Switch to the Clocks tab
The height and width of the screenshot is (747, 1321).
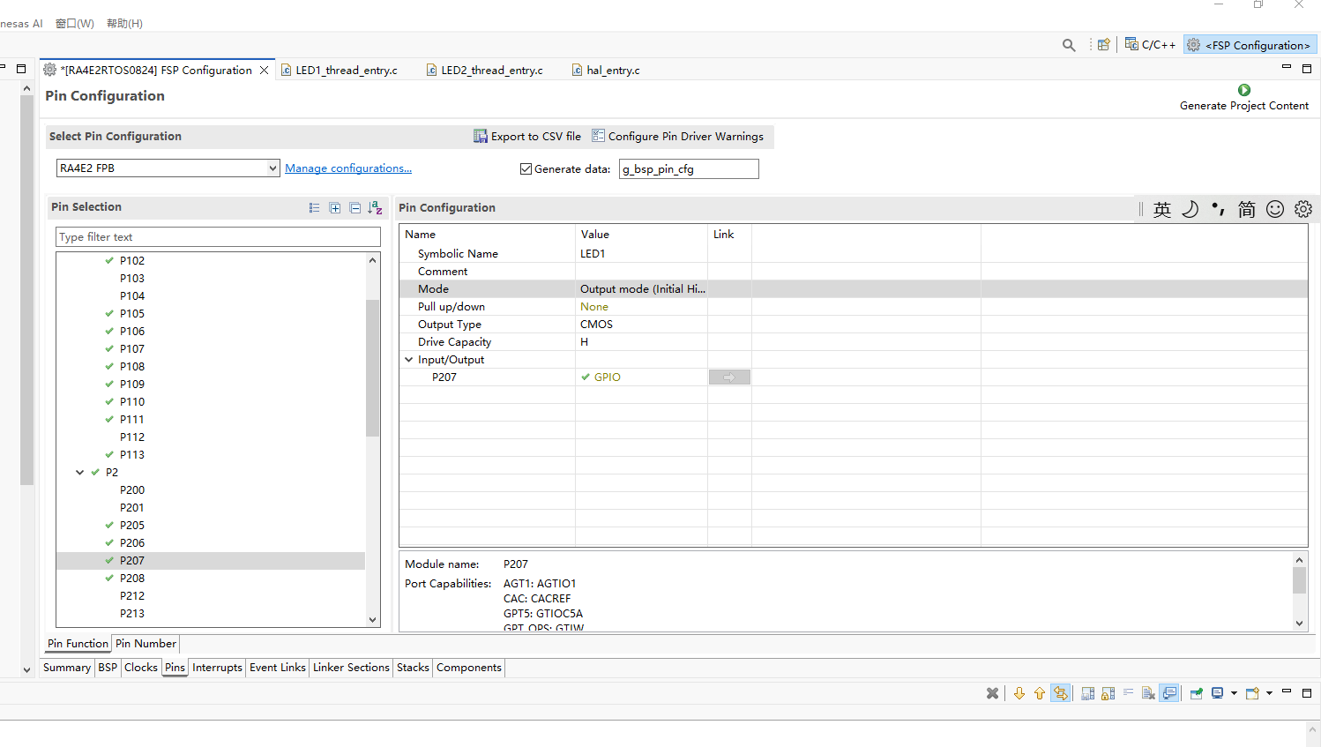[141, 668]
